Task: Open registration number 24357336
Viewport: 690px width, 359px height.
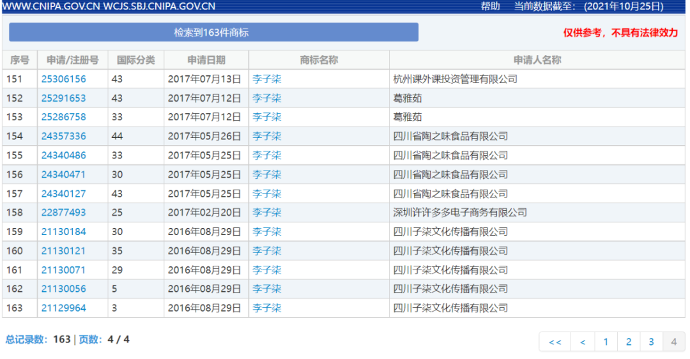Action: point(63,136)
